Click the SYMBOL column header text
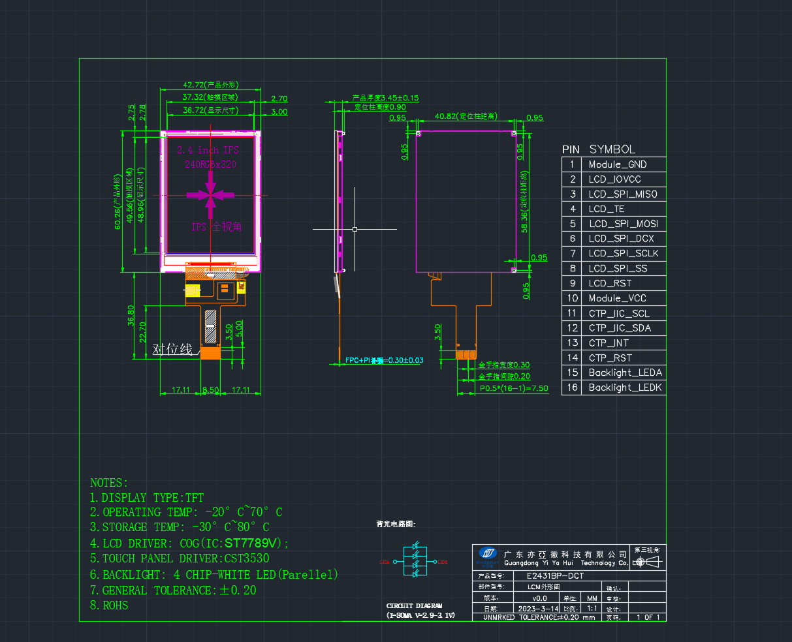 612,149
